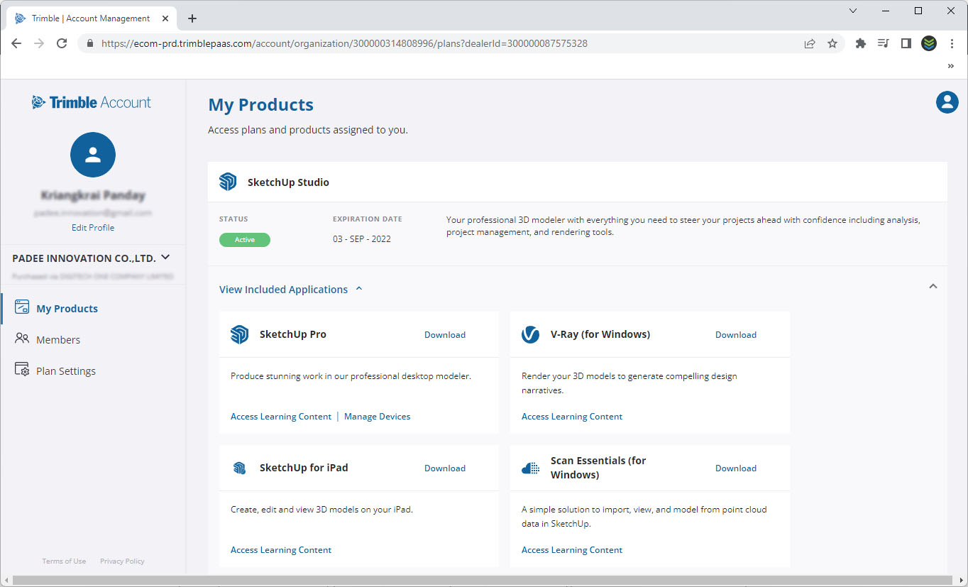Click the Scan Essentials cloud icon
Viewport: 968px width, 587px height.
[x=530, y=468]
